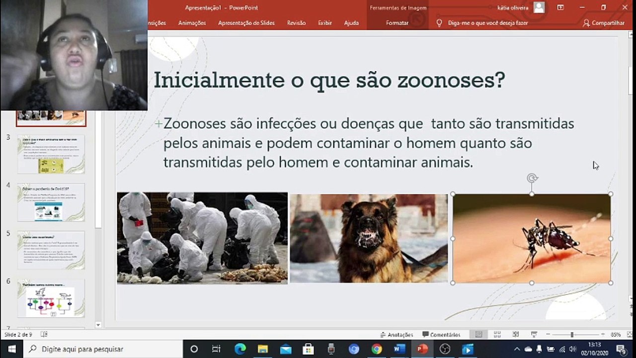
Task: Select slide 3 thumbnail in panel
Action: 51,154
